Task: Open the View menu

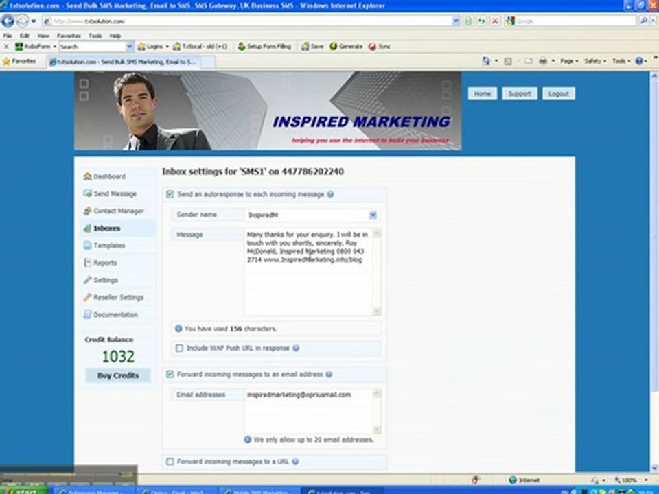Action: (x=43, y=36)
